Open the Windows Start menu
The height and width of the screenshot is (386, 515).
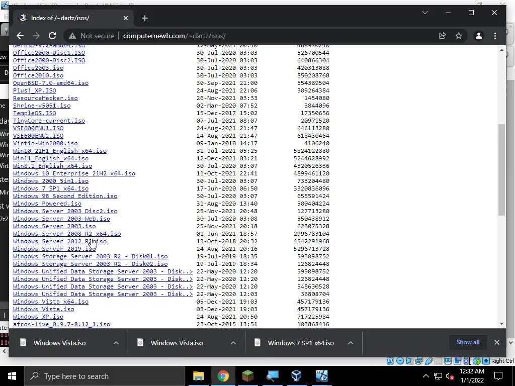(12, 376)
